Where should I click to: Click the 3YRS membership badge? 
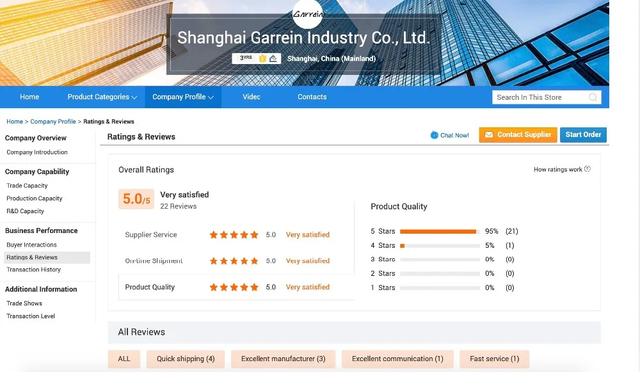[246, 58]
